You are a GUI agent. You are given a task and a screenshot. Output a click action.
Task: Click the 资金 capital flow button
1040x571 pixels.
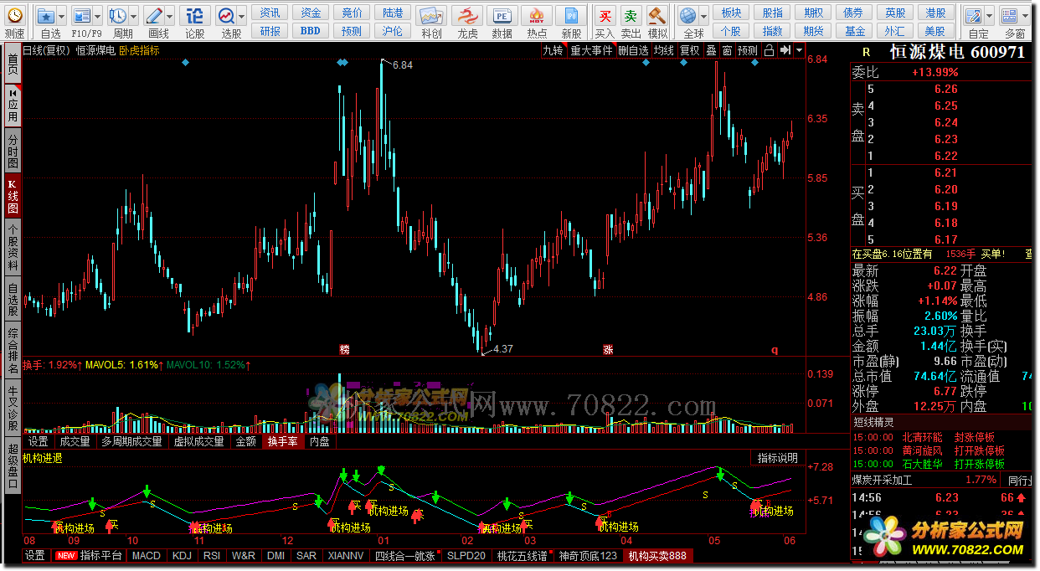[311, 13]
